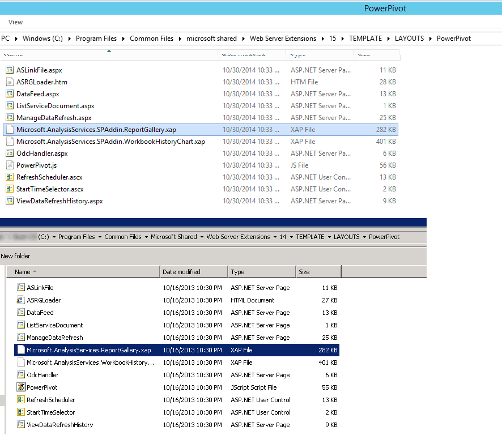Click the OdcHandler icon in folder 14 window

(21, 375)
